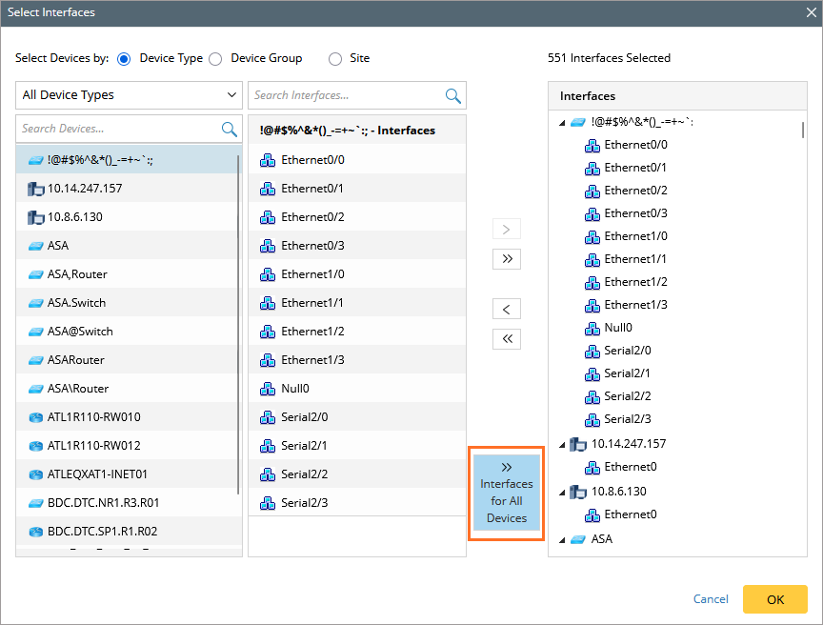Collapse the ASA node in Interfaces tree

point(562,539)
